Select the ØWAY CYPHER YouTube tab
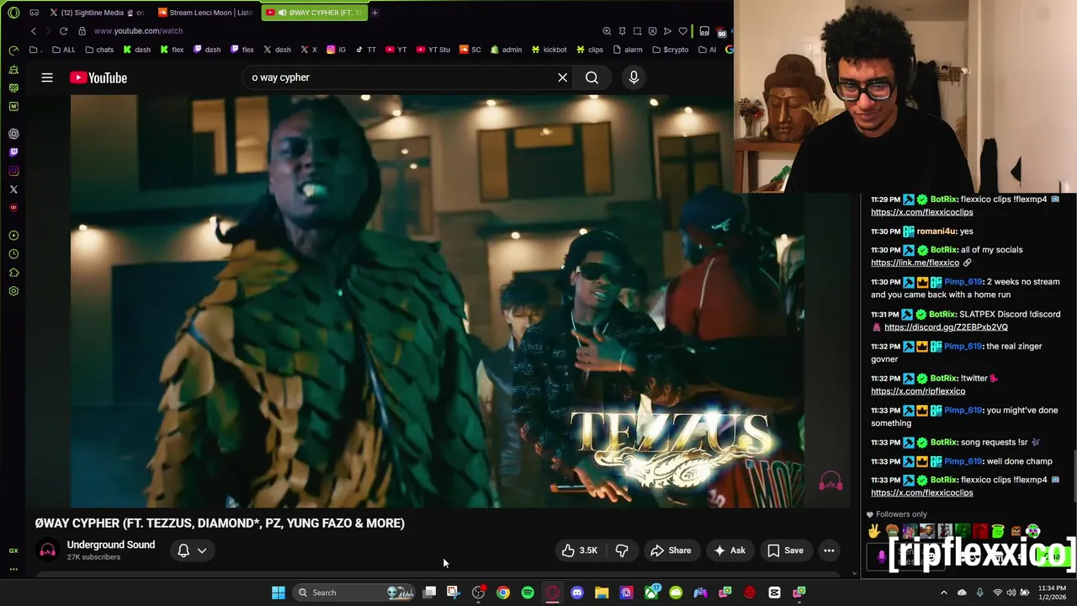The width and height of the screenshot is (1077, 606). 316,13
